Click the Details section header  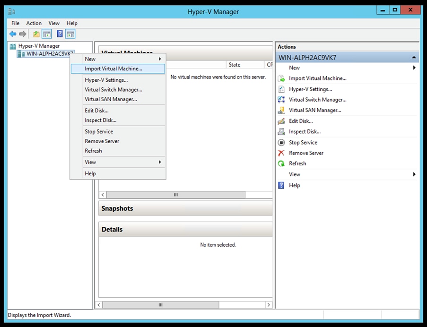pyautogui.click(x=185, y=229)
